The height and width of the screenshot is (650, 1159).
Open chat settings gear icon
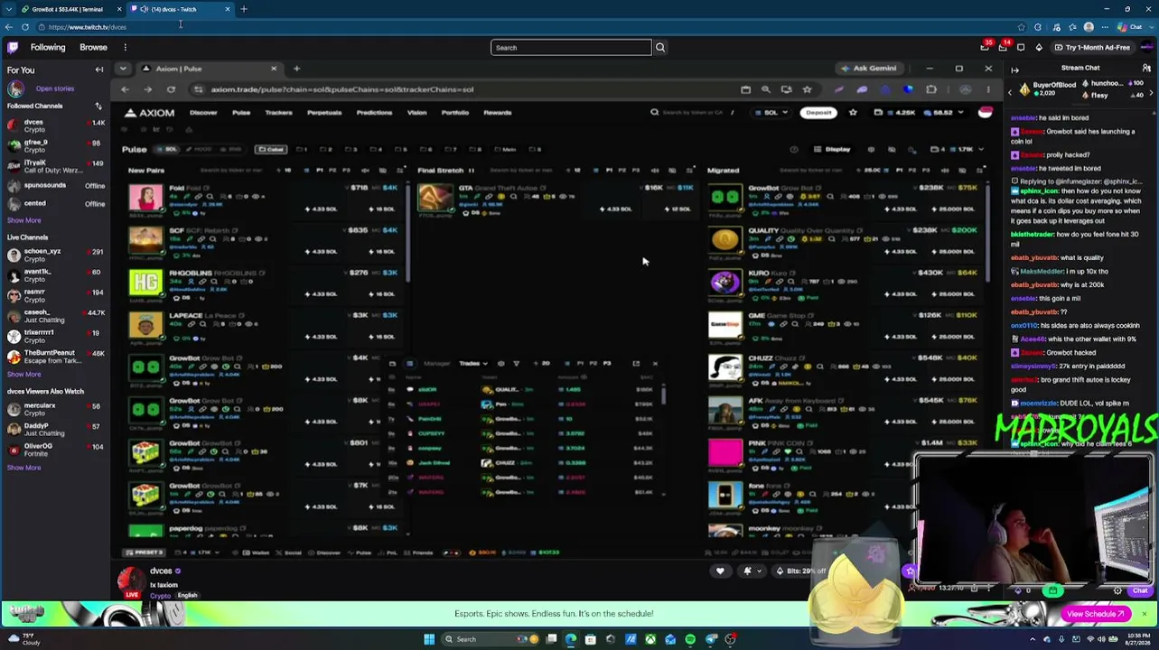[1117, 590]
